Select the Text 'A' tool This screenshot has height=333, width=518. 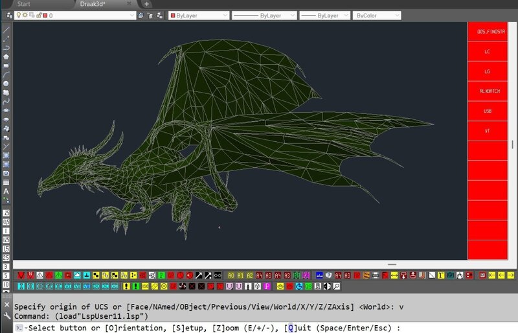click(x=6, y=192)
